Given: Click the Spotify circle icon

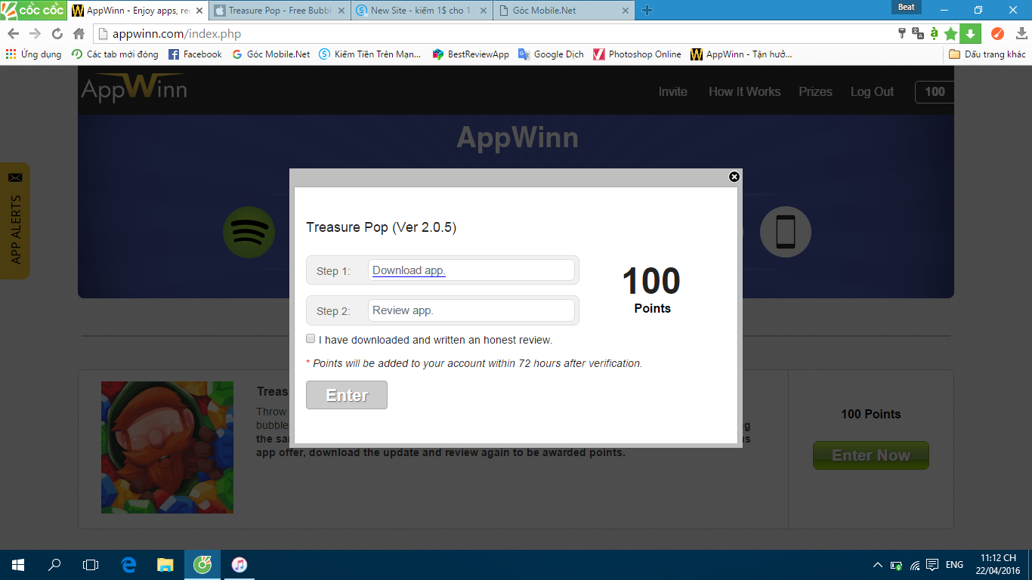Looking at the screenshot, I should [249, 232].
